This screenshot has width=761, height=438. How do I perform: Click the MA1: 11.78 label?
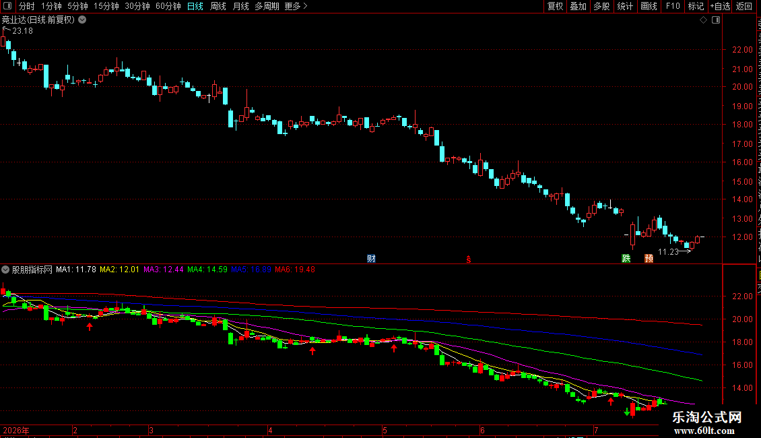point(75,270)
